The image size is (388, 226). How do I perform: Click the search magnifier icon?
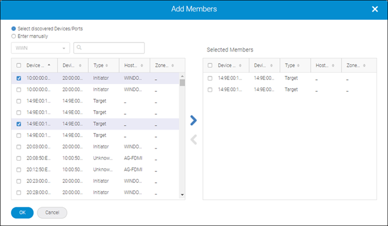(x=79, y=48)
